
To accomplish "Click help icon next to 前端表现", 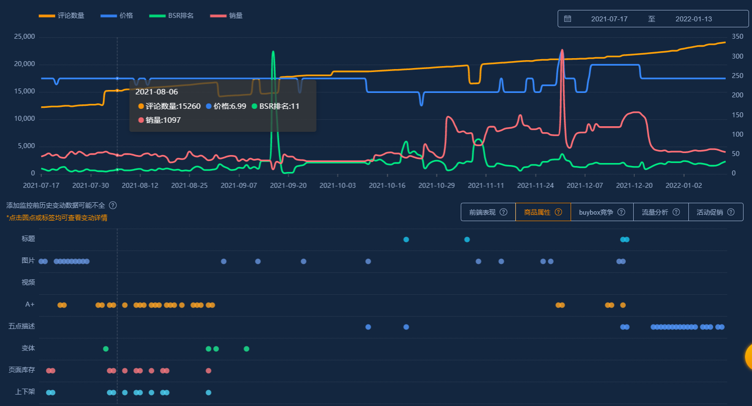I will 503,212.
